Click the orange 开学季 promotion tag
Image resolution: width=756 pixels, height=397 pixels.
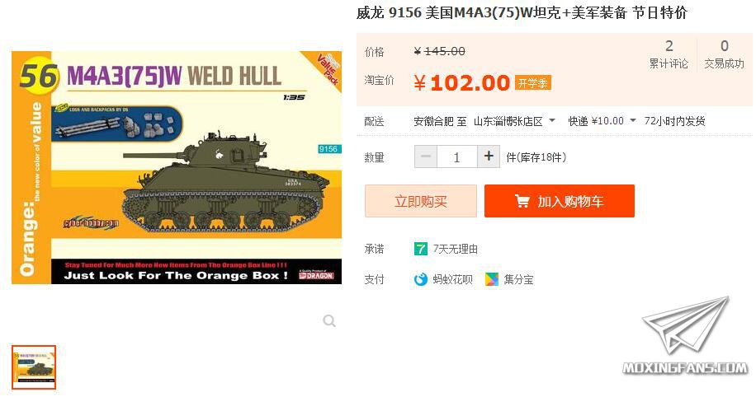(533, 82)
